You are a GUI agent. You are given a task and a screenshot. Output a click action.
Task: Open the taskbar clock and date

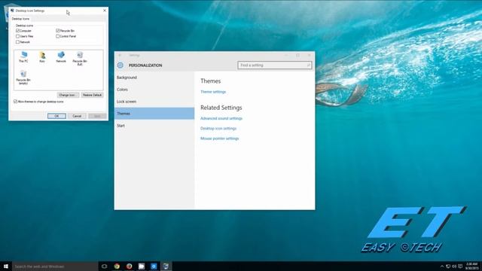[472, 266]
